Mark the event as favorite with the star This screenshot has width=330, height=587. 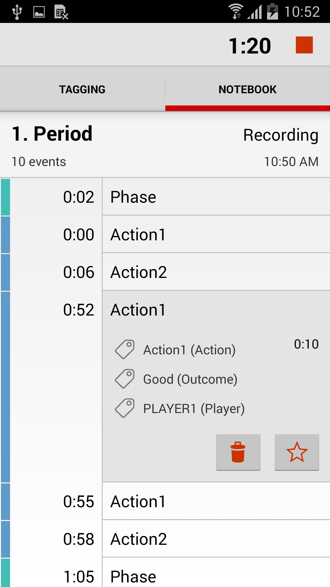[x=297, y=452]
